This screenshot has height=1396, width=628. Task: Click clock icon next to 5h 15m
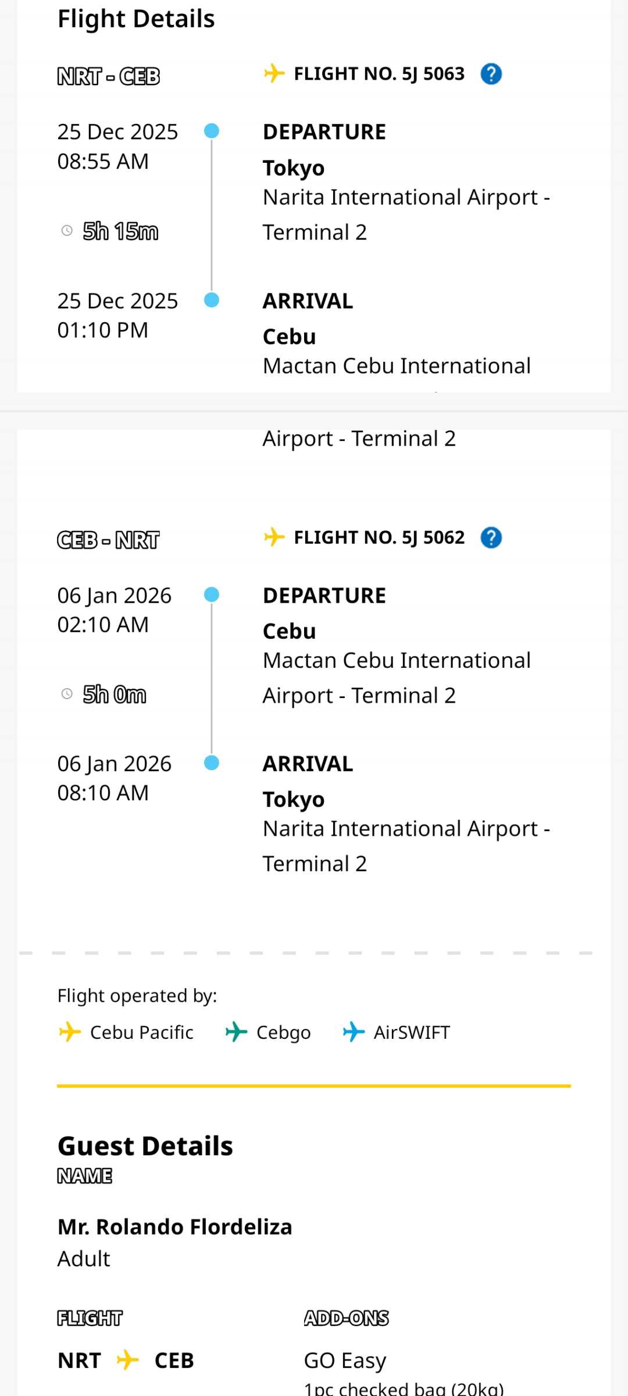tap(67, 231)
